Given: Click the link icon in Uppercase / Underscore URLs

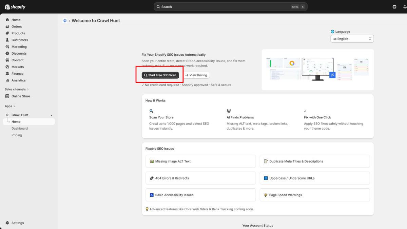Looking at the screenshot, I should [266, 178].
